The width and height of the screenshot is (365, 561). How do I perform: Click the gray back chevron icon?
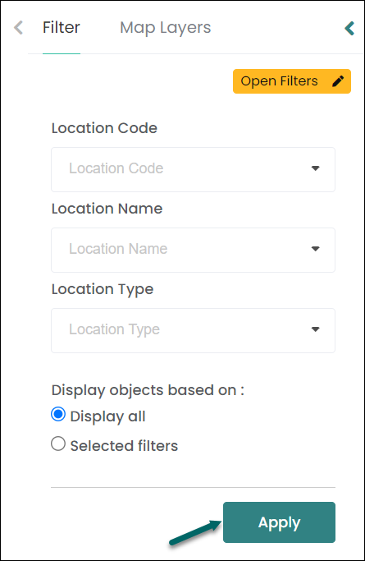(x=18, y=28)
